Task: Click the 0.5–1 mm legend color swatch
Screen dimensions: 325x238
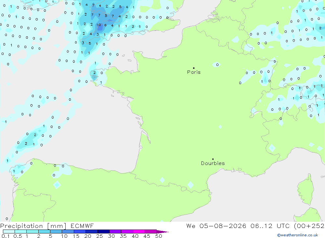Action: point(21,232)
